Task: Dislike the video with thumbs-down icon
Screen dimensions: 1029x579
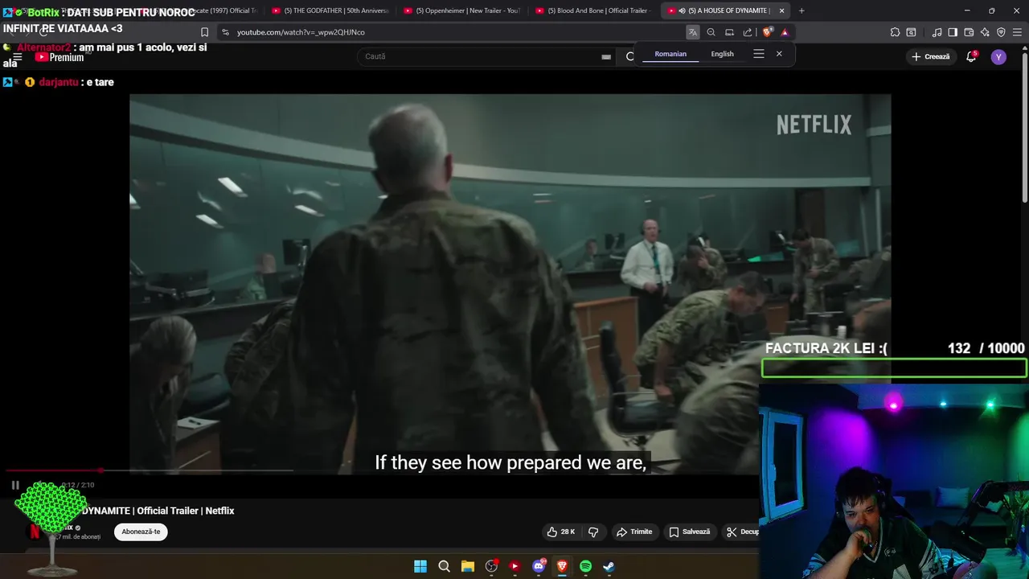Action: [593, 532]
